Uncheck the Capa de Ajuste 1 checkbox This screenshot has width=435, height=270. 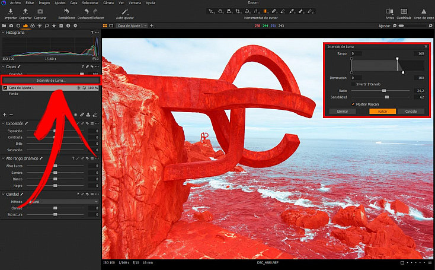(x=5, y=88)
